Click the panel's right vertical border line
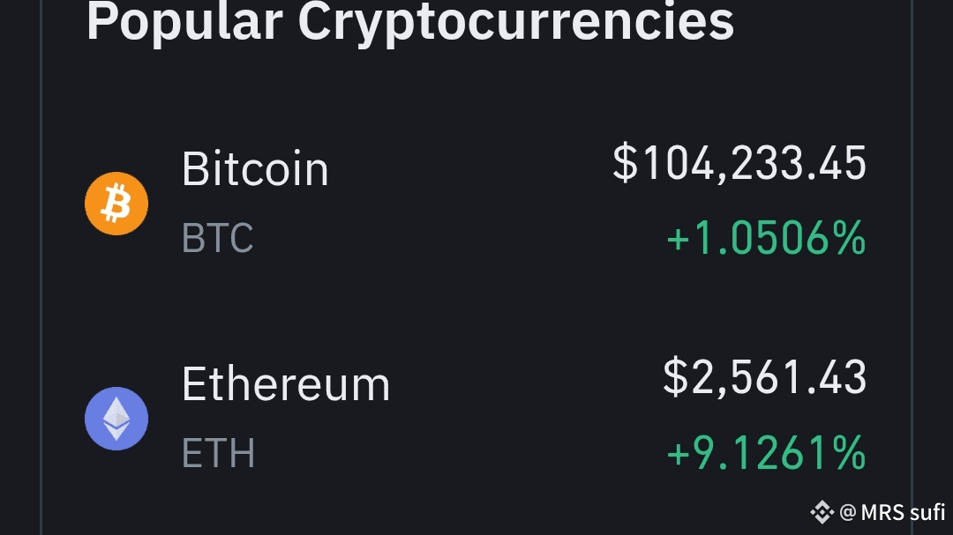The image size is (953, 535). click(x=912, y=264)
